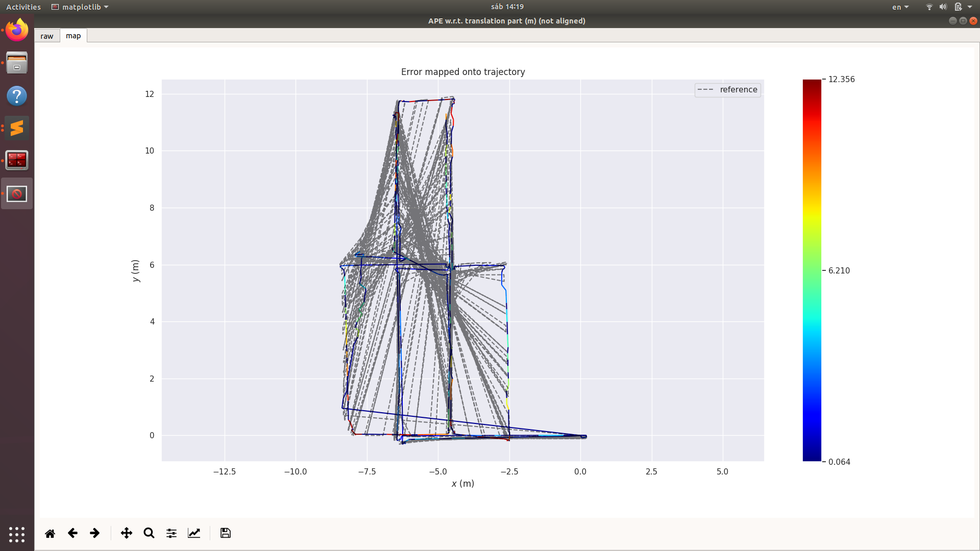This screenshot has width=980, height=551.
Task: Open Sublime Text from the dock
Action: (16, 128)
